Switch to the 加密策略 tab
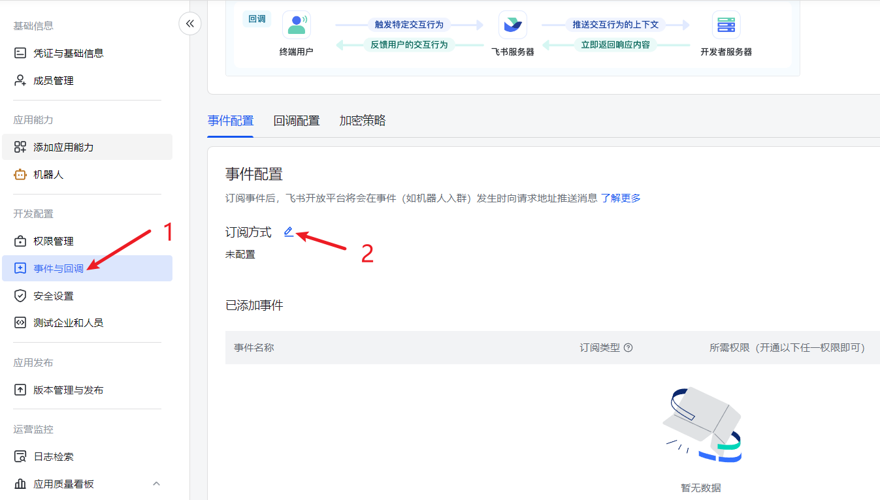This screenshot has width=880, height=500. coord(363,121)
